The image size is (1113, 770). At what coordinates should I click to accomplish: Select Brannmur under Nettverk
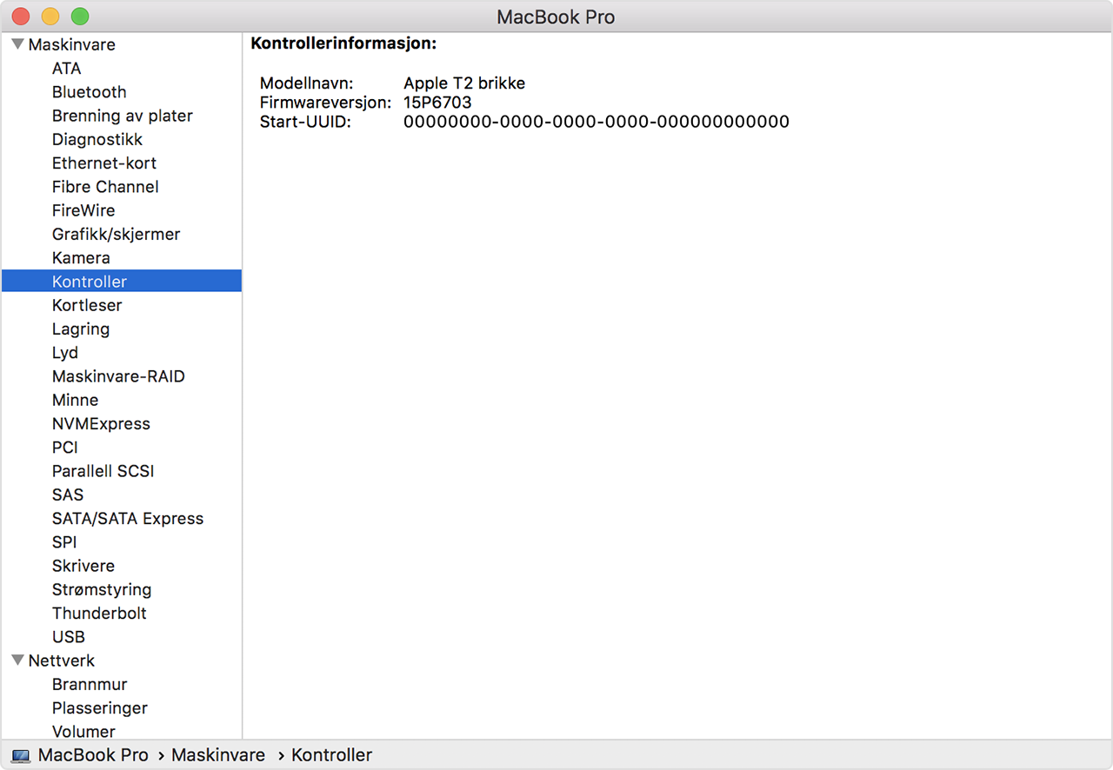[x=90, y=685]
